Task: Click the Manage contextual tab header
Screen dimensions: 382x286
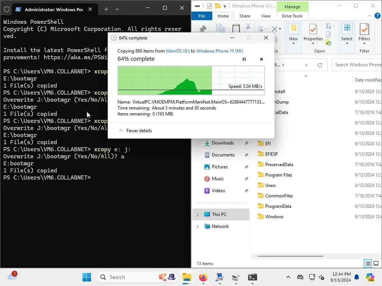Action: pos(292,7)
